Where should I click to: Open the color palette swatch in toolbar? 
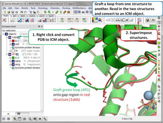click(x=95, y=20)
